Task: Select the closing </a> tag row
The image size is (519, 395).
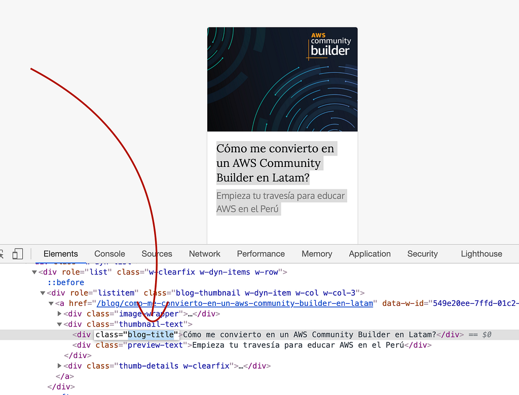Action: [x=65, y=376]
